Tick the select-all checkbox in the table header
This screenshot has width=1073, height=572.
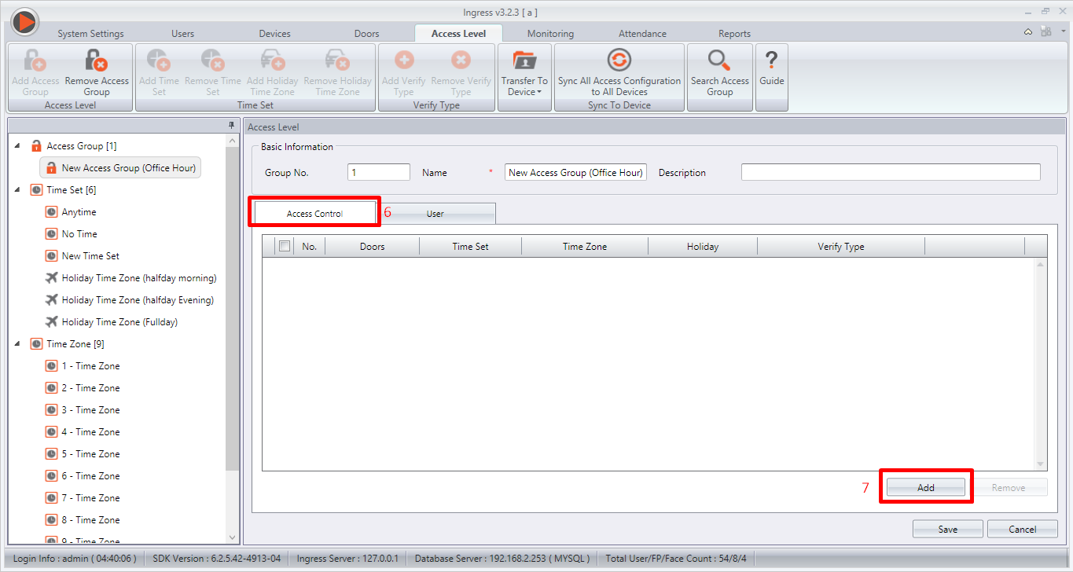point(285,246)
